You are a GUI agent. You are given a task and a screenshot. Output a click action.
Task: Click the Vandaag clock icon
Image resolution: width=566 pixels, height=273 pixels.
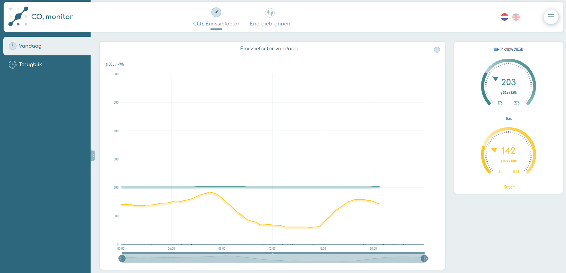tap(13, 46)
